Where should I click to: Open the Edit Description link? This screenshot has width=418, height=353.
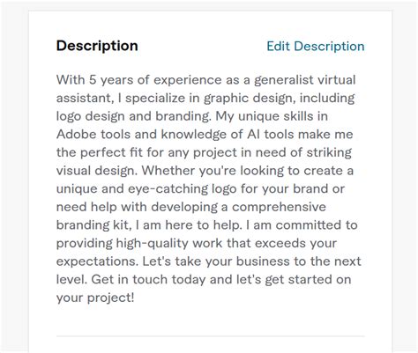(316, 47)
